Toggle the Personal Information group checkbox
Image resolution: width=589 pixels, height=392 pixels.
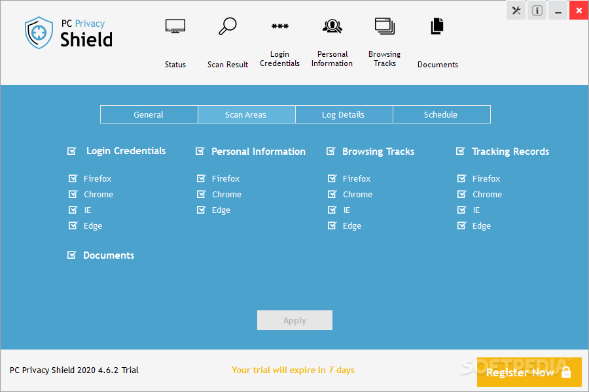(200, 151)
